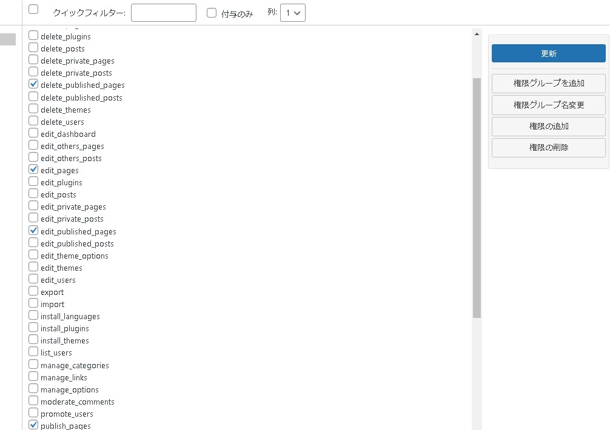Click the 権限グループ名変更 button
Screen dimensions: 610x430
coord(548,105)
